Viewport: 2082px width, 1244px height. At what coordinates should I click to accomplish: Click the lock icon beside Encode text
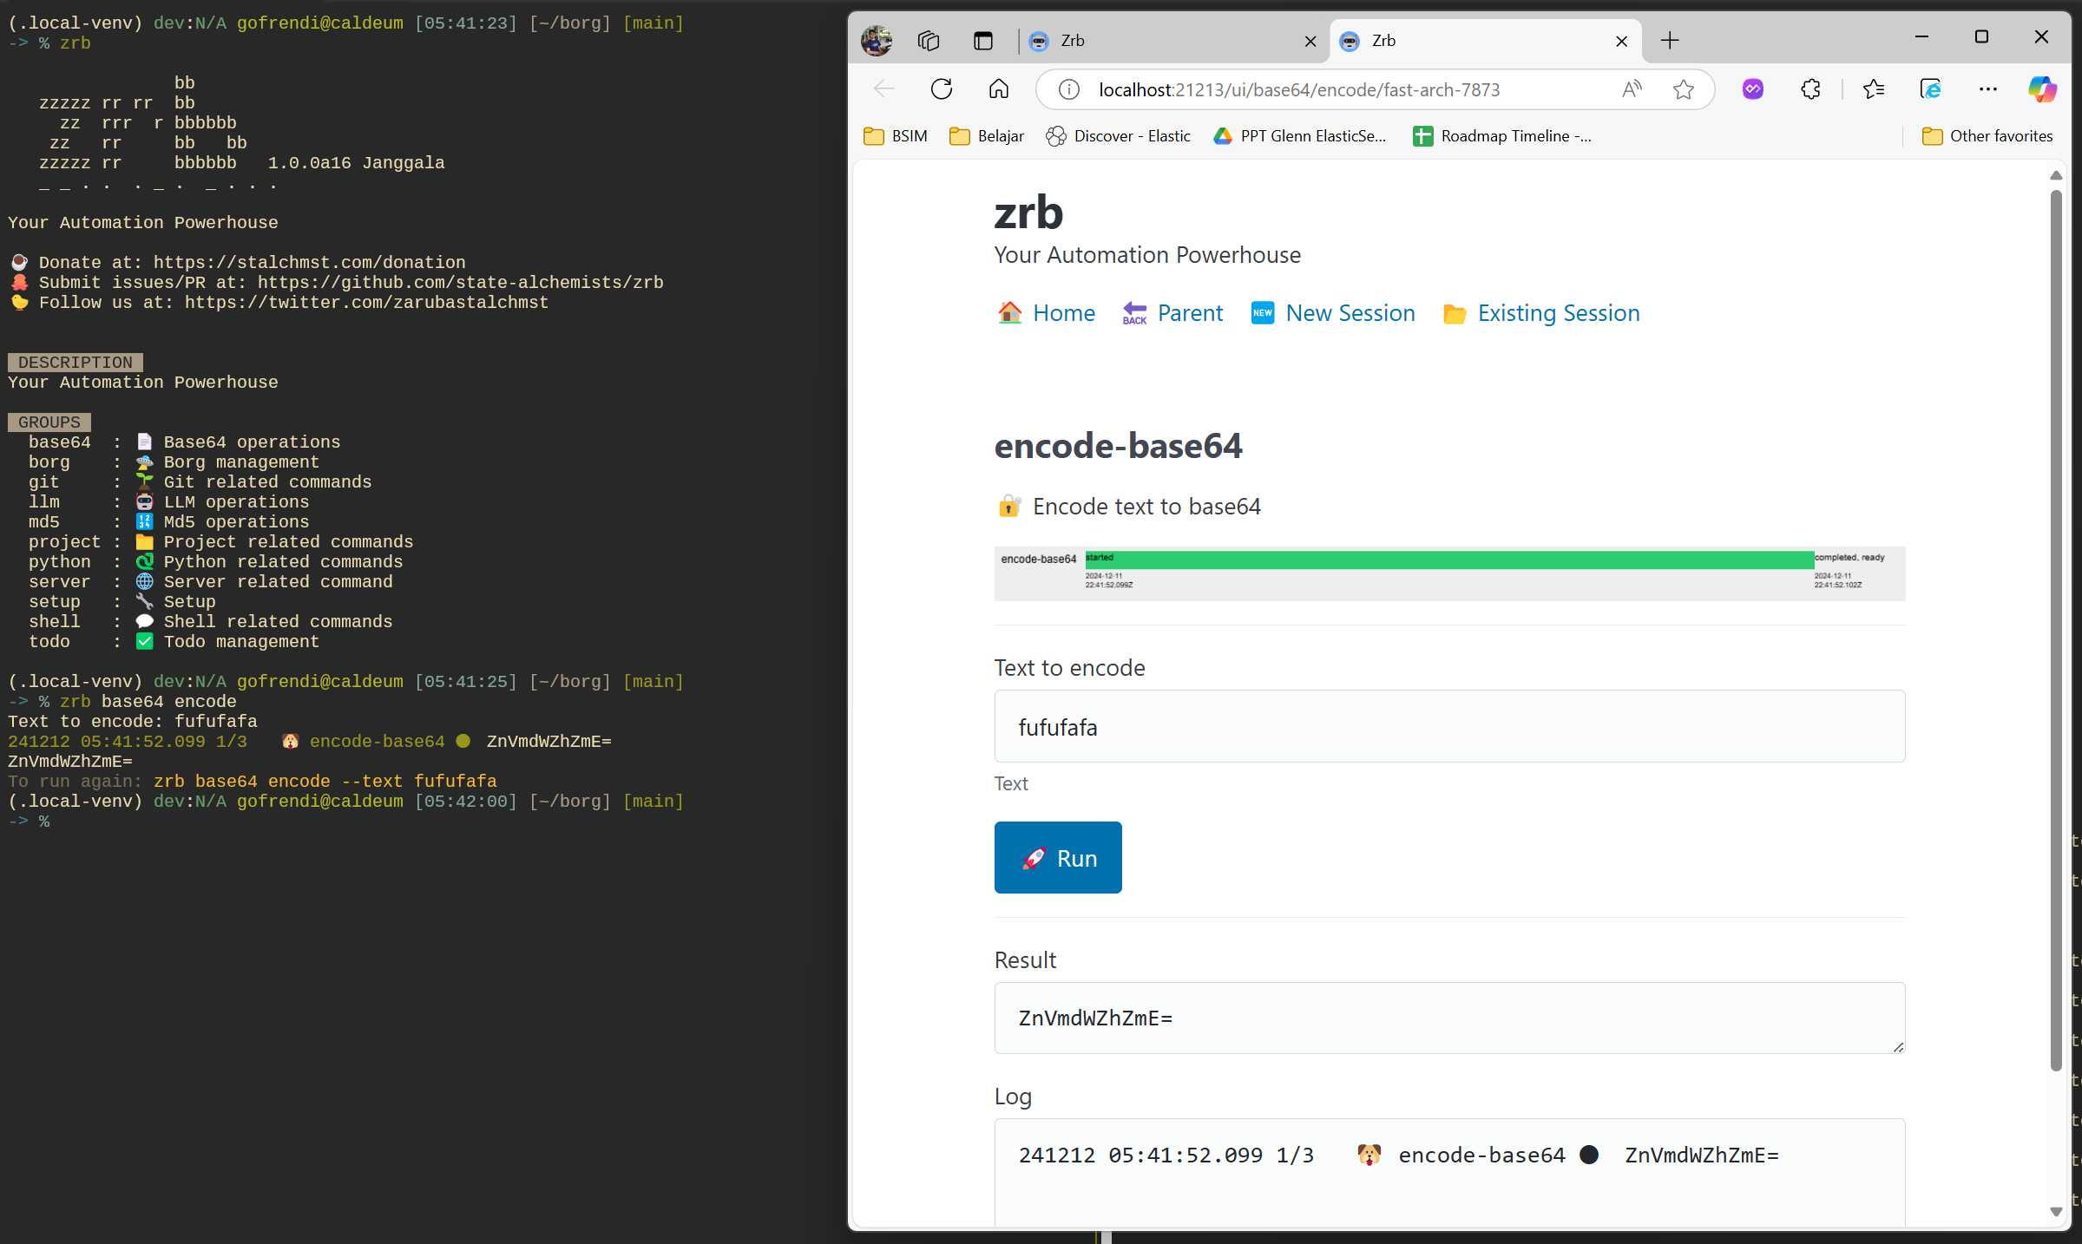[x=1008, y=506]
